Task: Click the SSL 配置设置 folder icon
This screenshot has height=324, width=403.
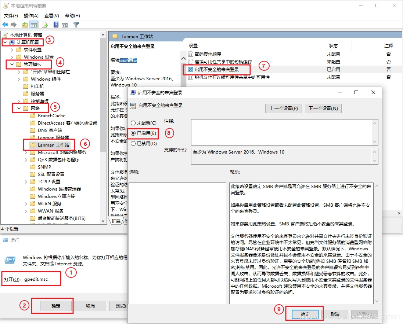Action: click(x=33, y=174)
